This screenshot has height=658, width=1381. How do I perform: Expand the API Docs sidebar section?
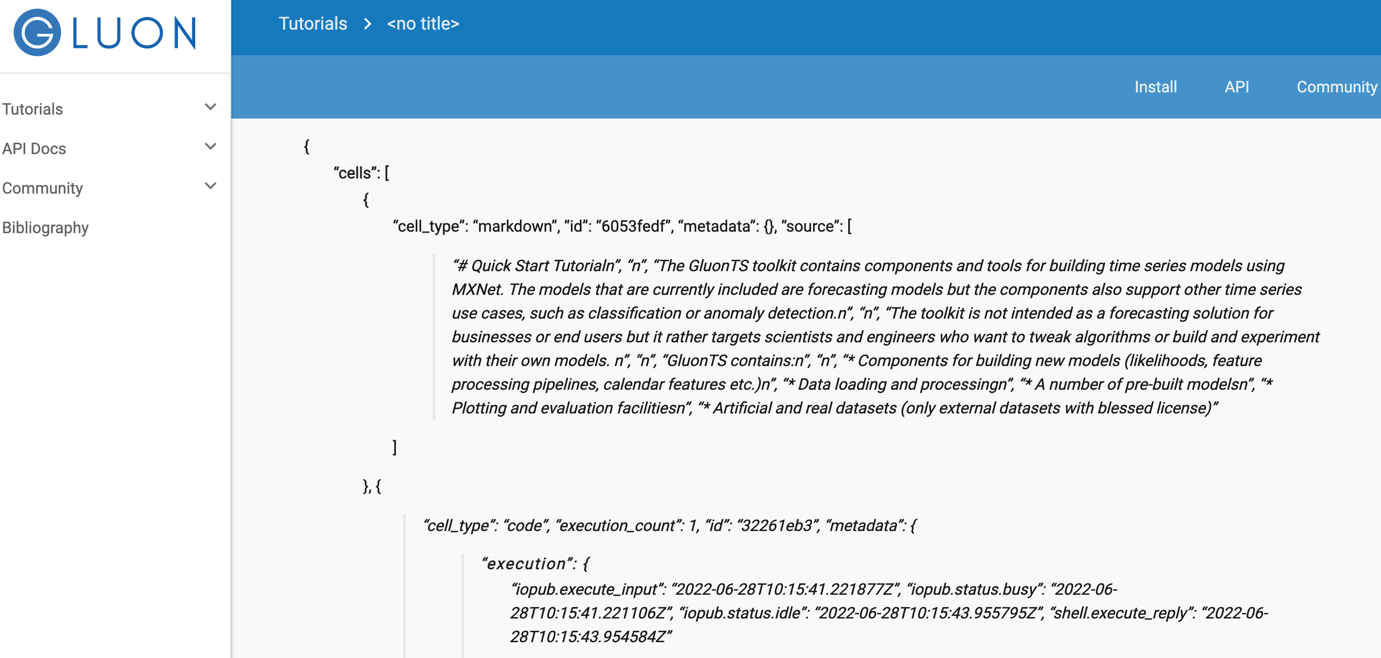[211, 146]
